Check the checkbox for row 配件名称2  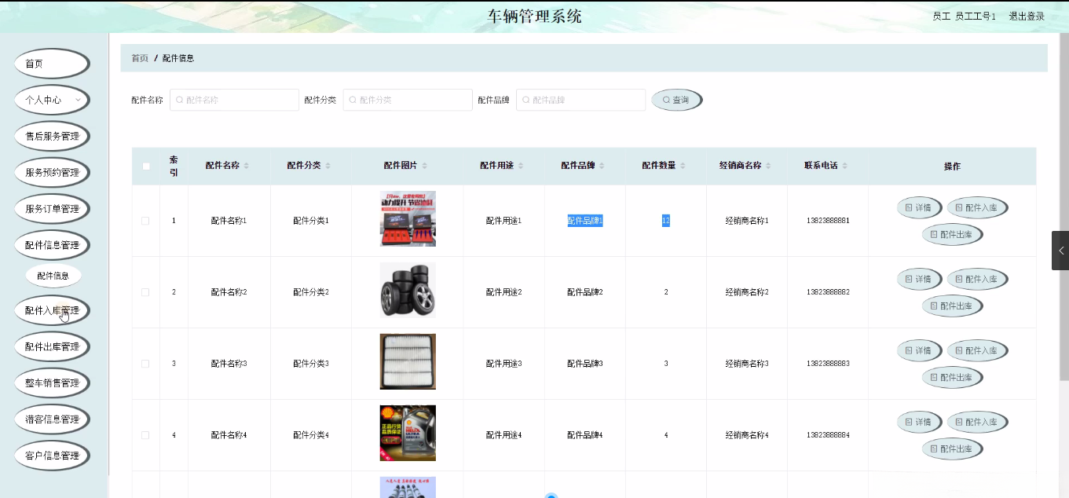point(145,292)
